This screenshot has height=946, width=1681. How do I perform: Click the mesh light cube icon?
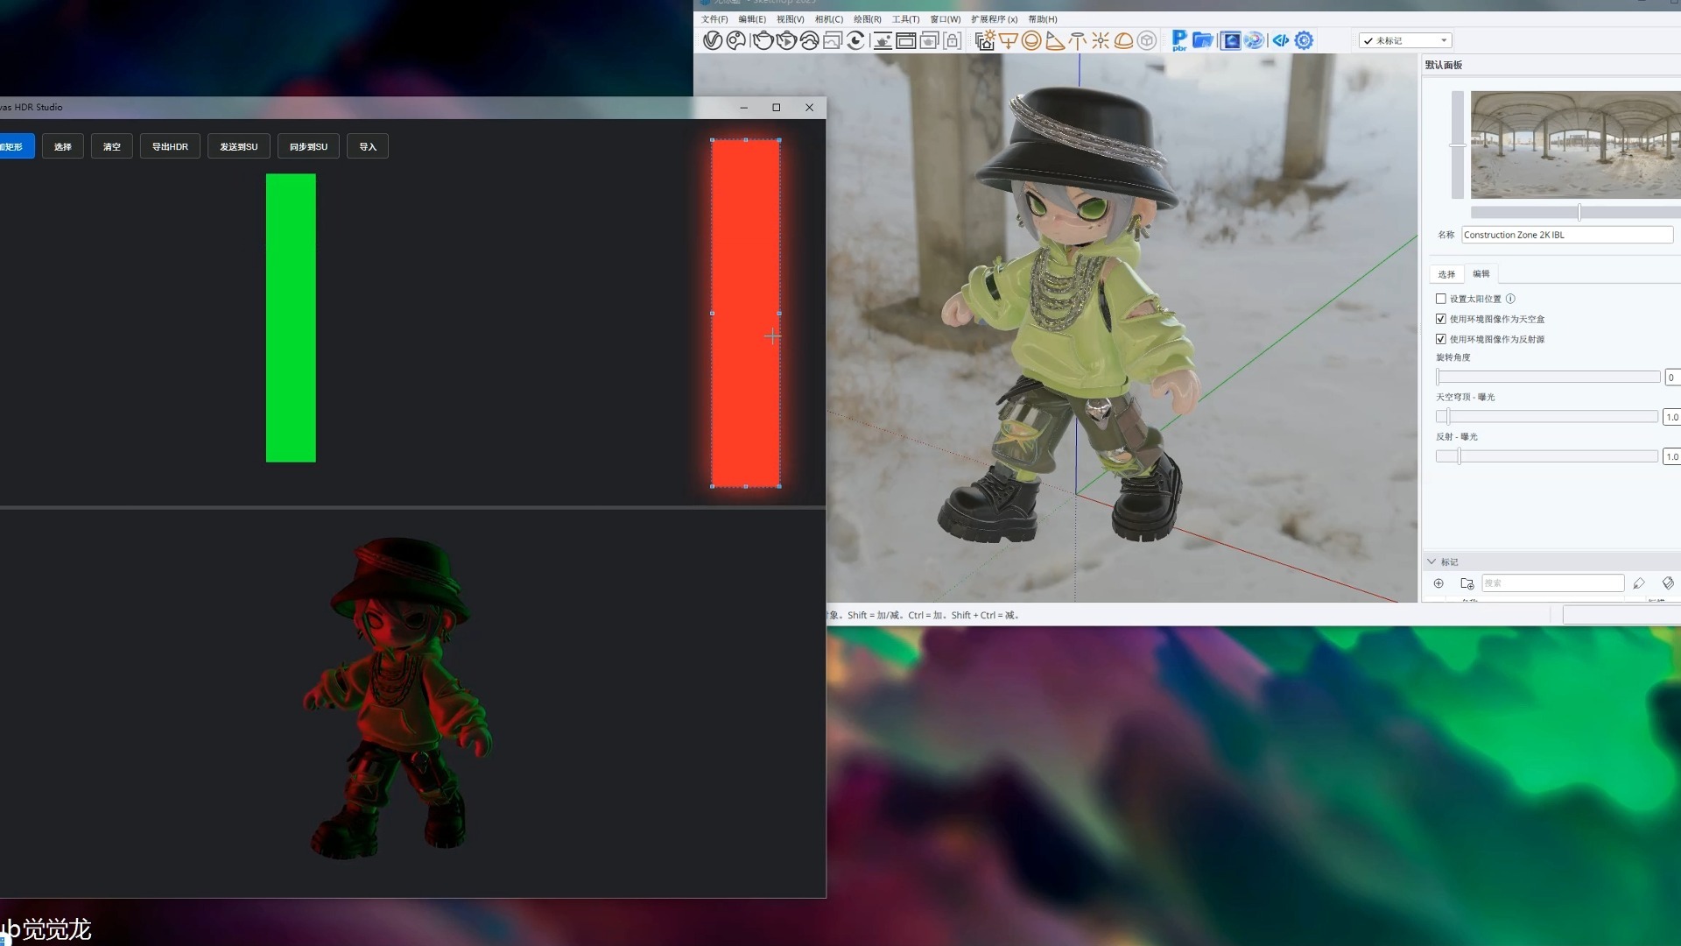click(x=1147, y=40)
